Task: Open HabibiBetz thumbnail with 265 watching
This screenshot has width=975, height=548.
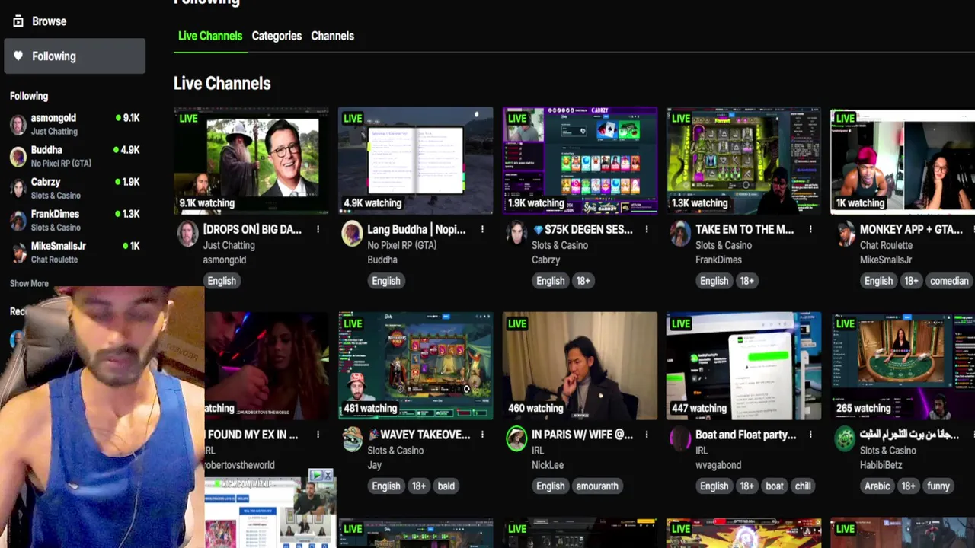Action: tap(903, 366)
